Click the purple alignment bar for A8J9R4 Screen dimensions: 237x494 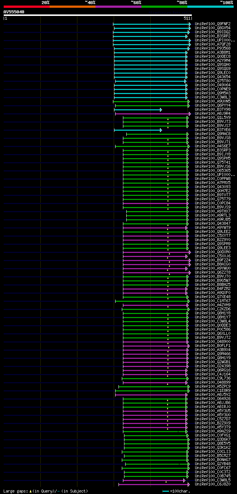point(153,114)
